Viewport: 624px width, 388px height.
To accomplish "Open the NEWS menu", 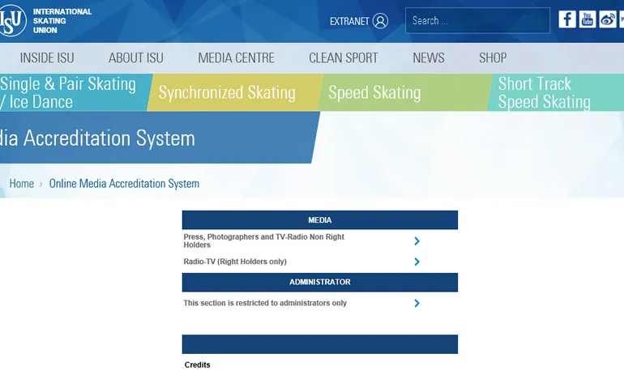I will pyautogui.click(x=428, y=58).
